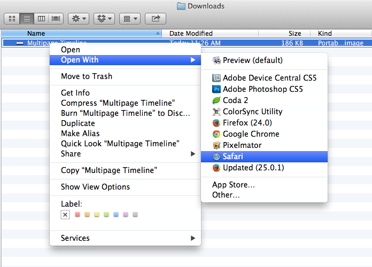Open with ColorSync Utility

[264, 112]
